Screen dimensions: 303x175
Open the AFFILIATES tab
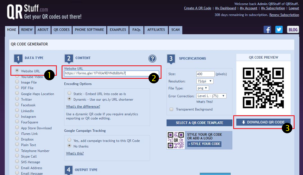[x=156, y=30]
